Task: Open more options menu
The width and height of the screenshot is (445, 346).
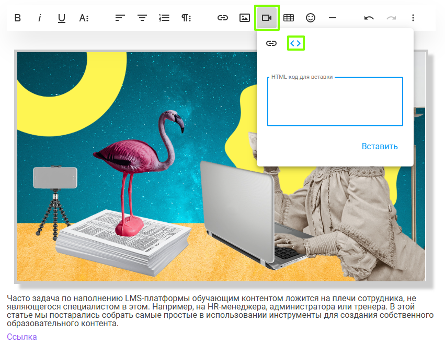Action: pos(413,18)
